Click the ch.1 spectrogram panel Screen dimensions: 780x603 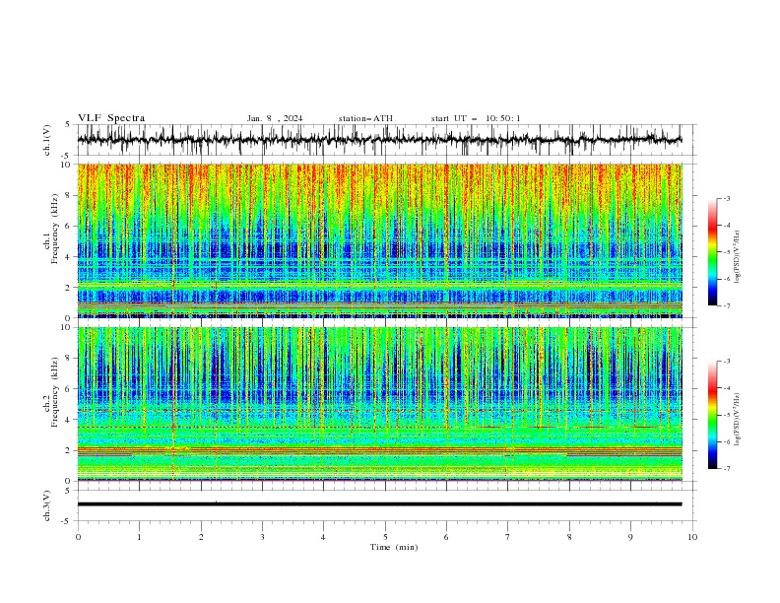pyautogui.click(x=380, y=240)
